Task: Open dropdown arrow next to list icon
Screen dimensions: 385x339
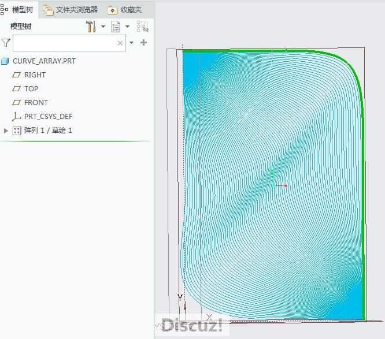Action: point(127,27)
